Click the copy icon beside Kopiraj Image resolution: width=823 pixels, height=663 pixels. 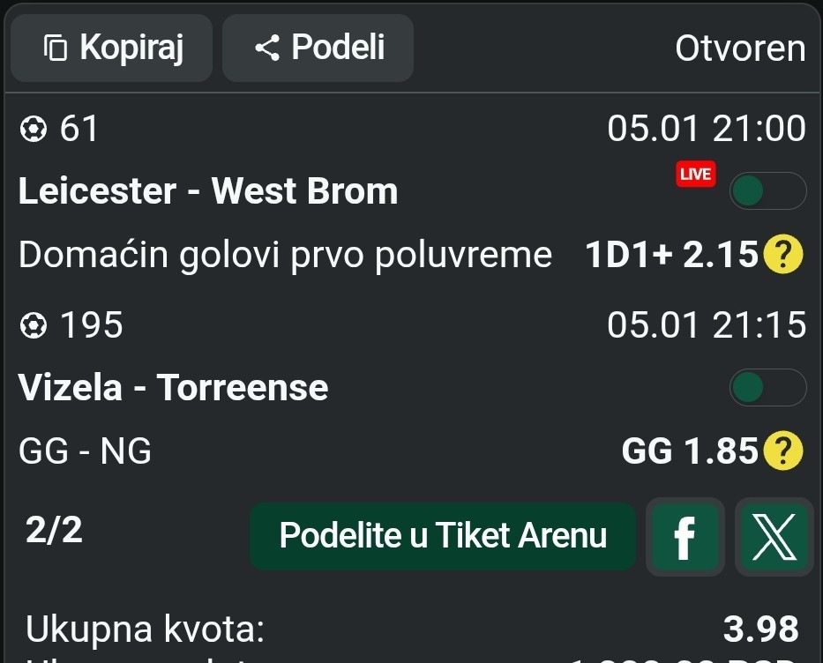(56, 48)
